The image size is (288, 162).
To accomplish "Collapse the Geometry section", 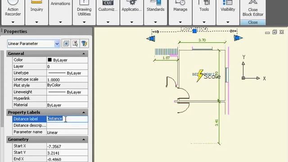I will point(84,139).
